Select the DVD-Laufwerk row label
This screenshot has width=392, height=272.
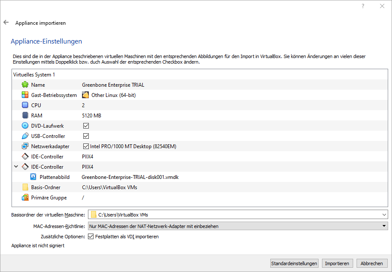(x=47, y=126)
